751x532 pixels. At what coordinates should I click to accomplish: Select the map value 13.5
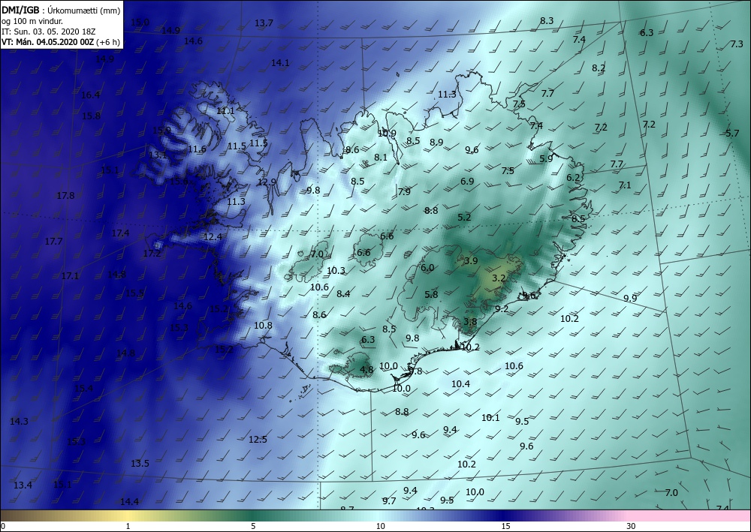(x=140, y=463)
